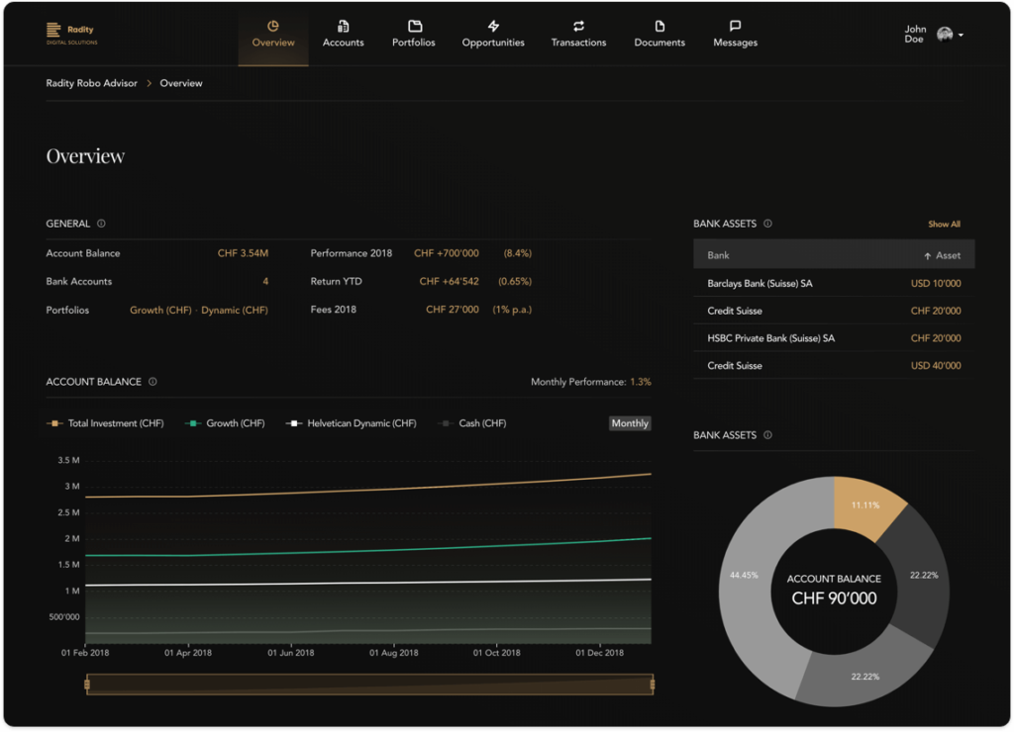The height and width of the screenshot is (732, 1014).
Task: Click info icon beside Bank Assets chart heading
Action: (x=767, y=435)
